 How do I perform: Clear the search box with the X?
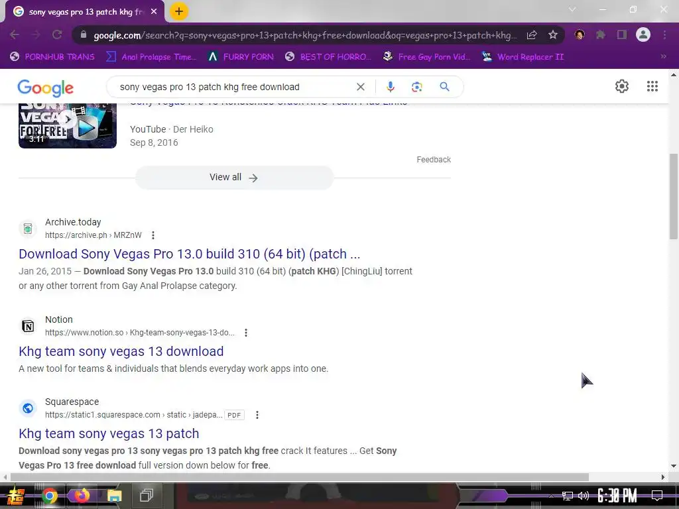click(x=360, y=87)
